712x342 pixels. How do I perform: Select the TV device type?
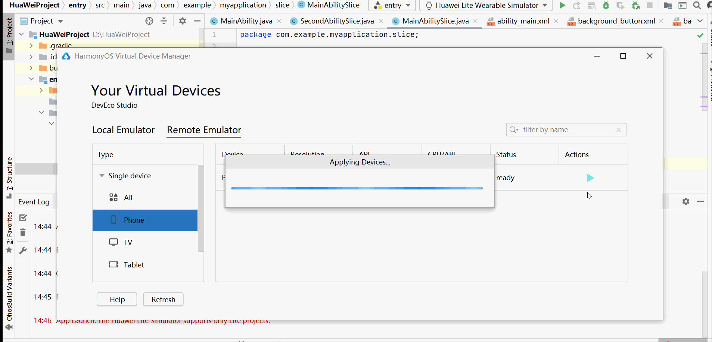(145, 242)
